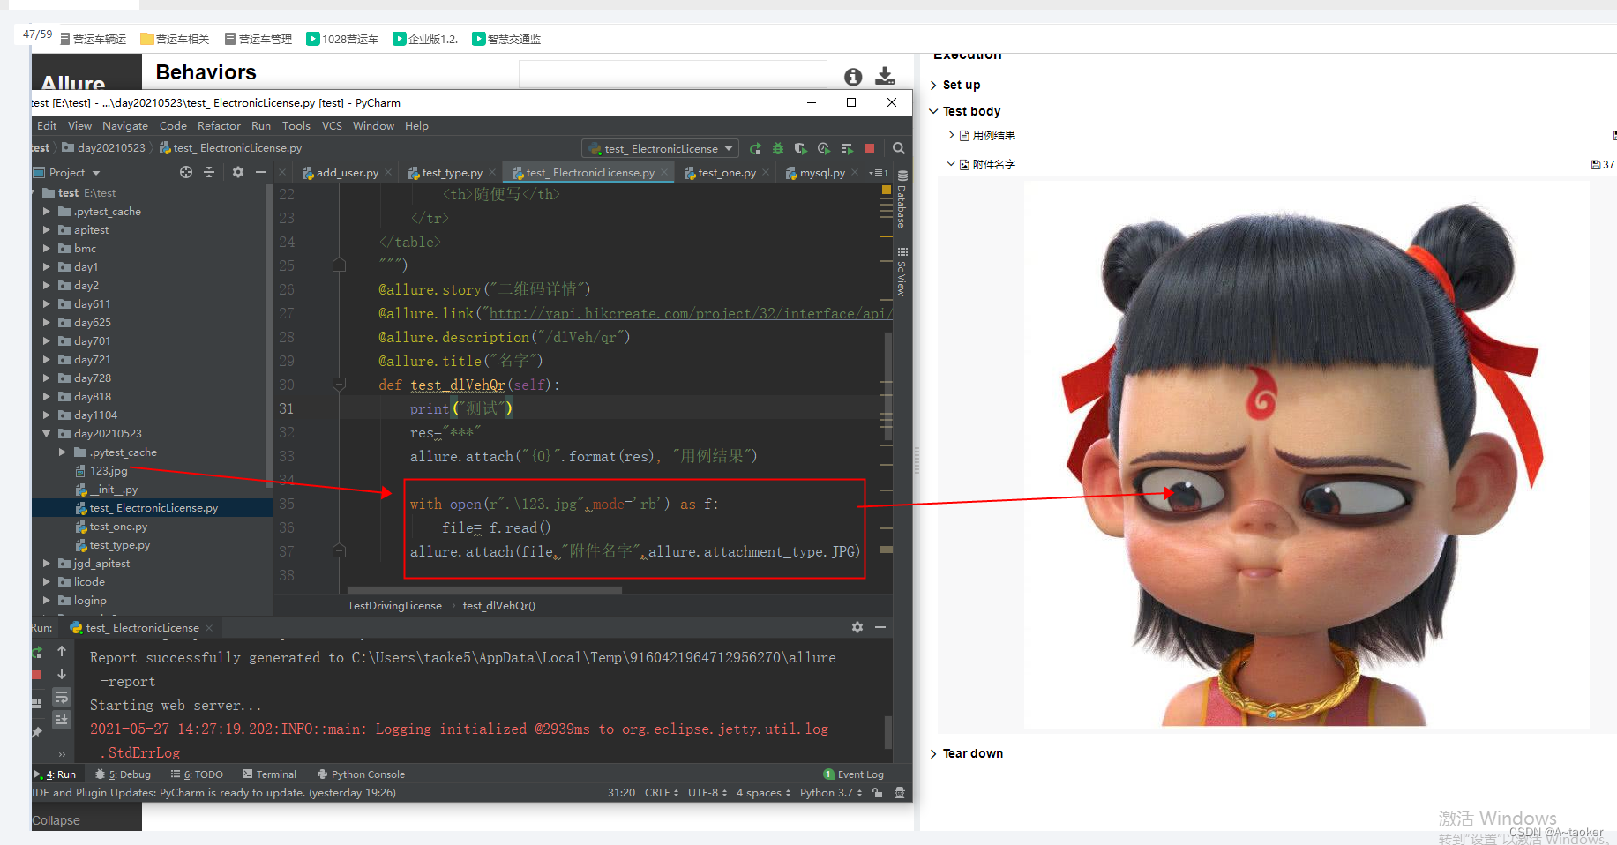
Task: Collapse the day20210523 folder
Action: (x=46, y=434)
